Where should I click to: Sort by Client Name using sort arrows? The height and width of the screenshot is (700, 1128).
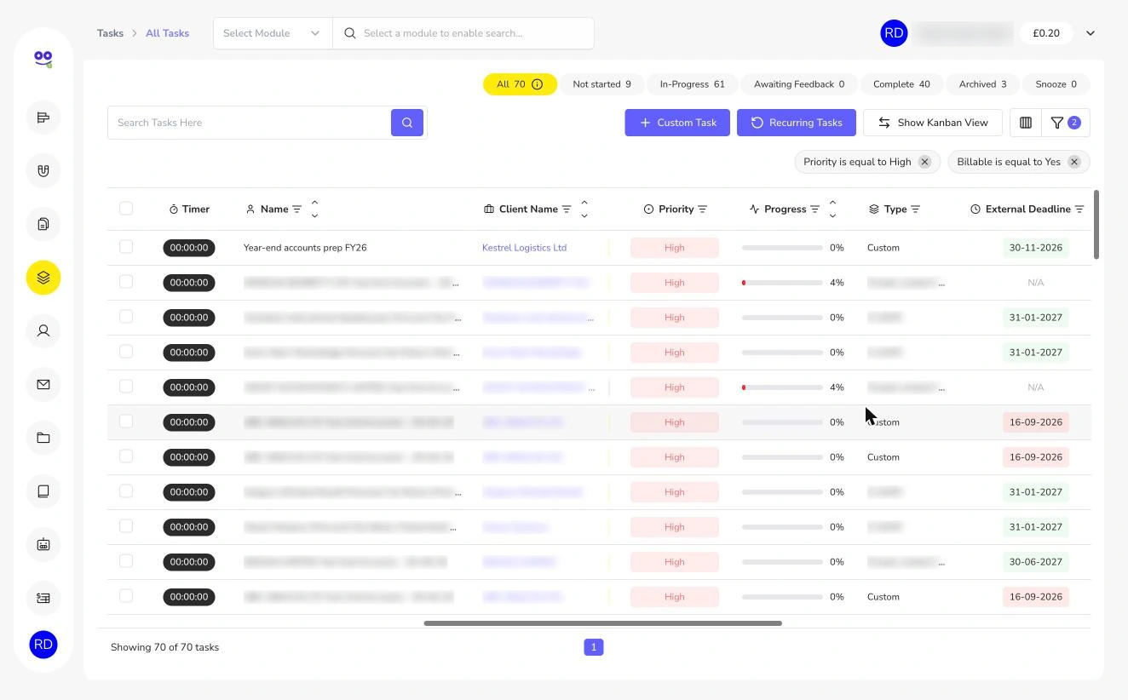tap(584, 209)
